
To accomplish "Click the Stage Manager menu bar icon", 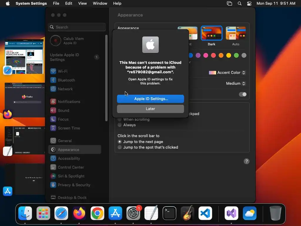I will (x=229, y=4).
